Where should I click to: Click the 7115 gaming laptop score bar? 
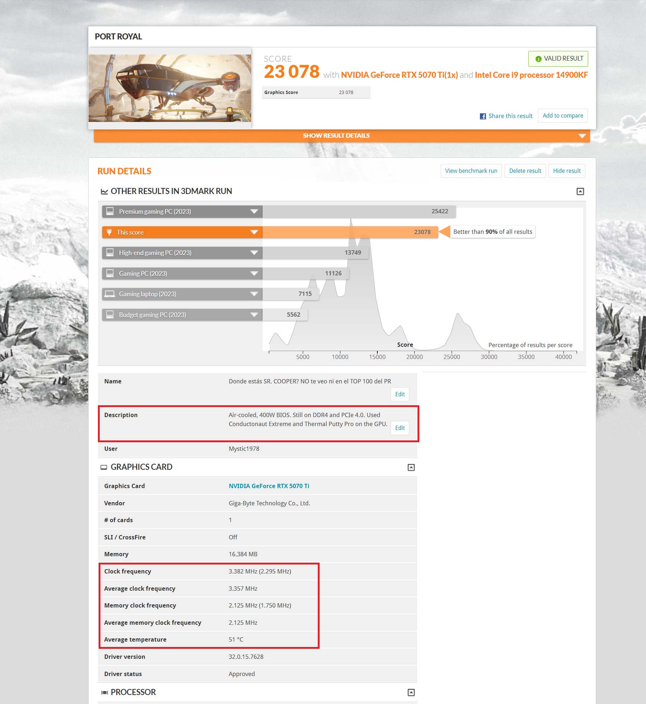click(291, 294)
